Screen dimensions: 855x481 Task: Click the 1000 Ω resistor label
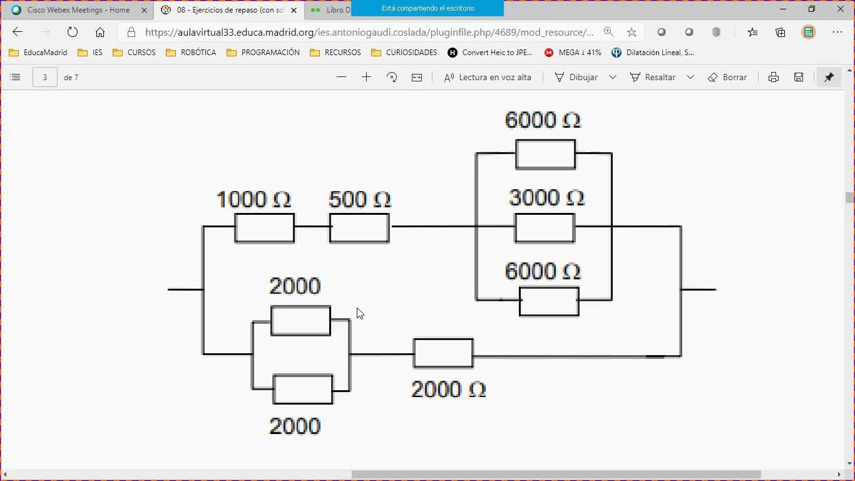pos(253,200)
